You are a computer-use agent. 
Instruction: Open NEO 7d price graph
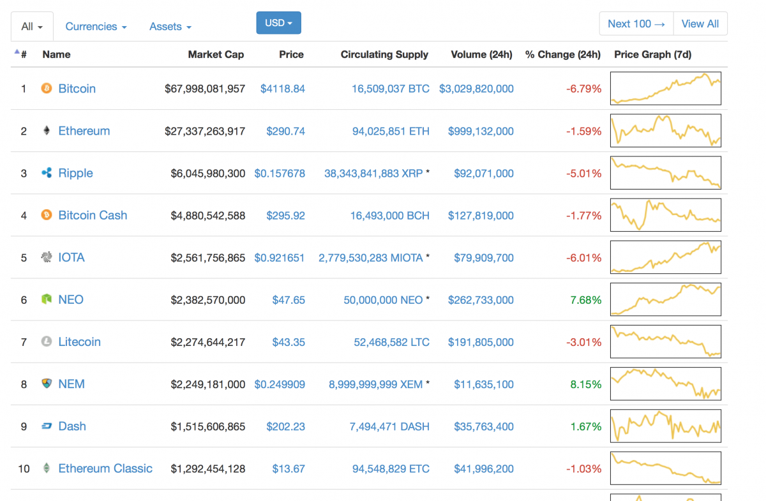tap(666, 299)
